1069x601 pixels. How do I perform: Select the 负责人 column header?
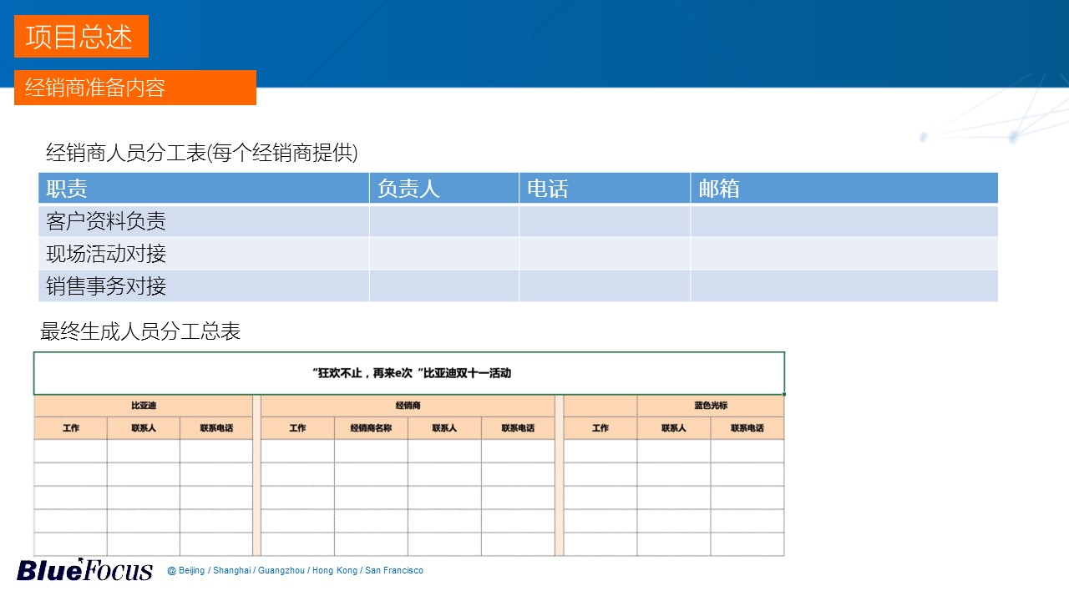[444, 189]
